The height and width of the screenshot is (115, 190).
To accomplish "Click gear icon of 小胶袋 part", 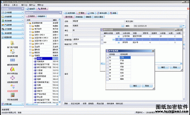I will click(x=35, y=73).
